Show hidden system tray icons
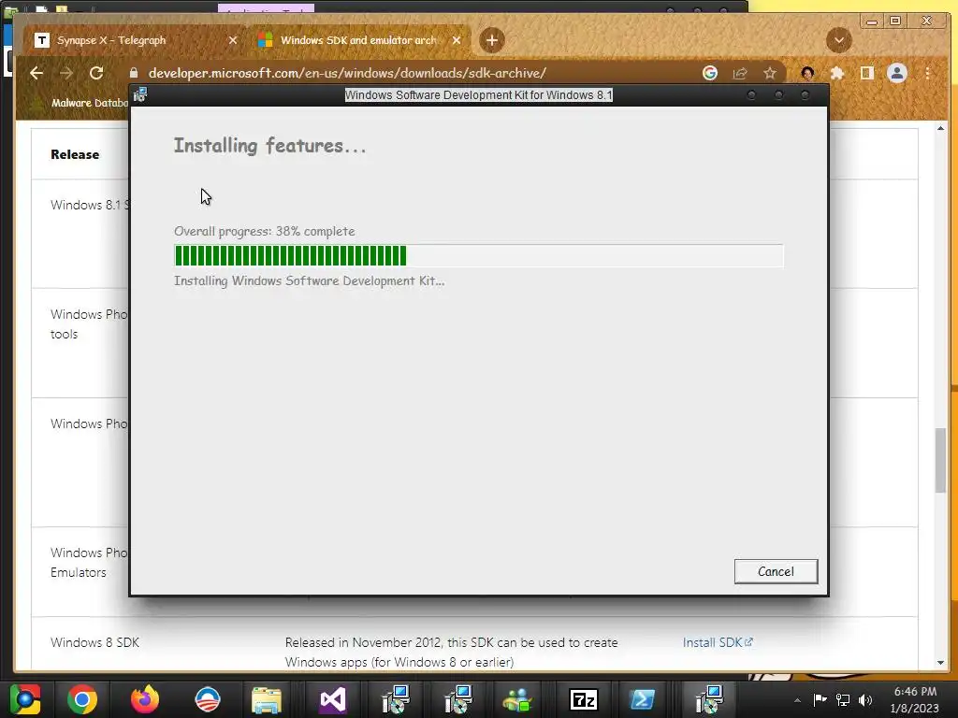The width and height of the screenshot is (958, 718). [797, 700]
